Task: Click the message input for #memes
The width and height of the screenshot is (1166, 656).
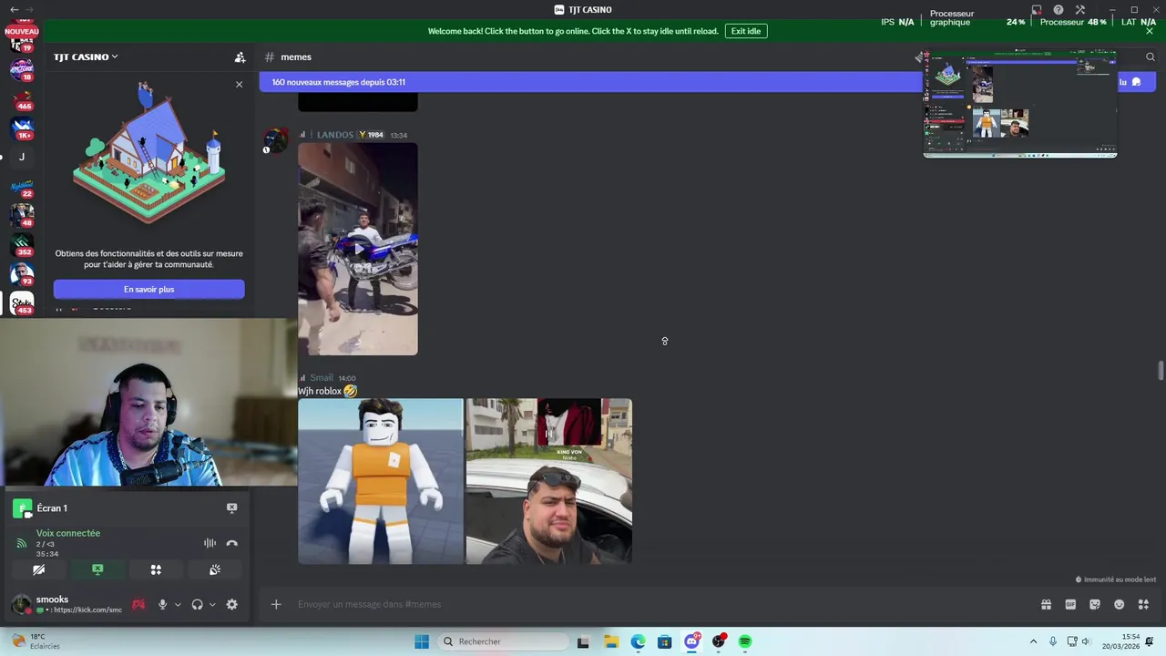Action: [x=665, y=604]
